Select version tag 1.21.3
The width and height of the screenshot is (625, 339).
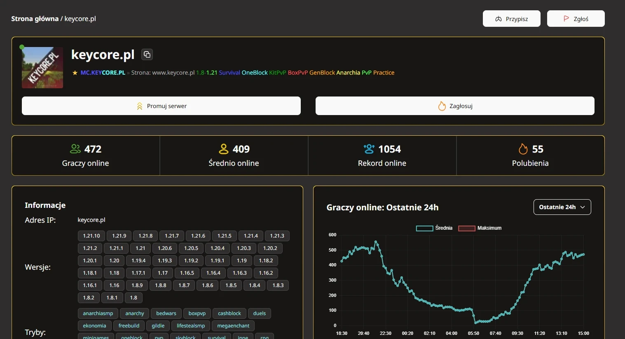pos(277,236)
